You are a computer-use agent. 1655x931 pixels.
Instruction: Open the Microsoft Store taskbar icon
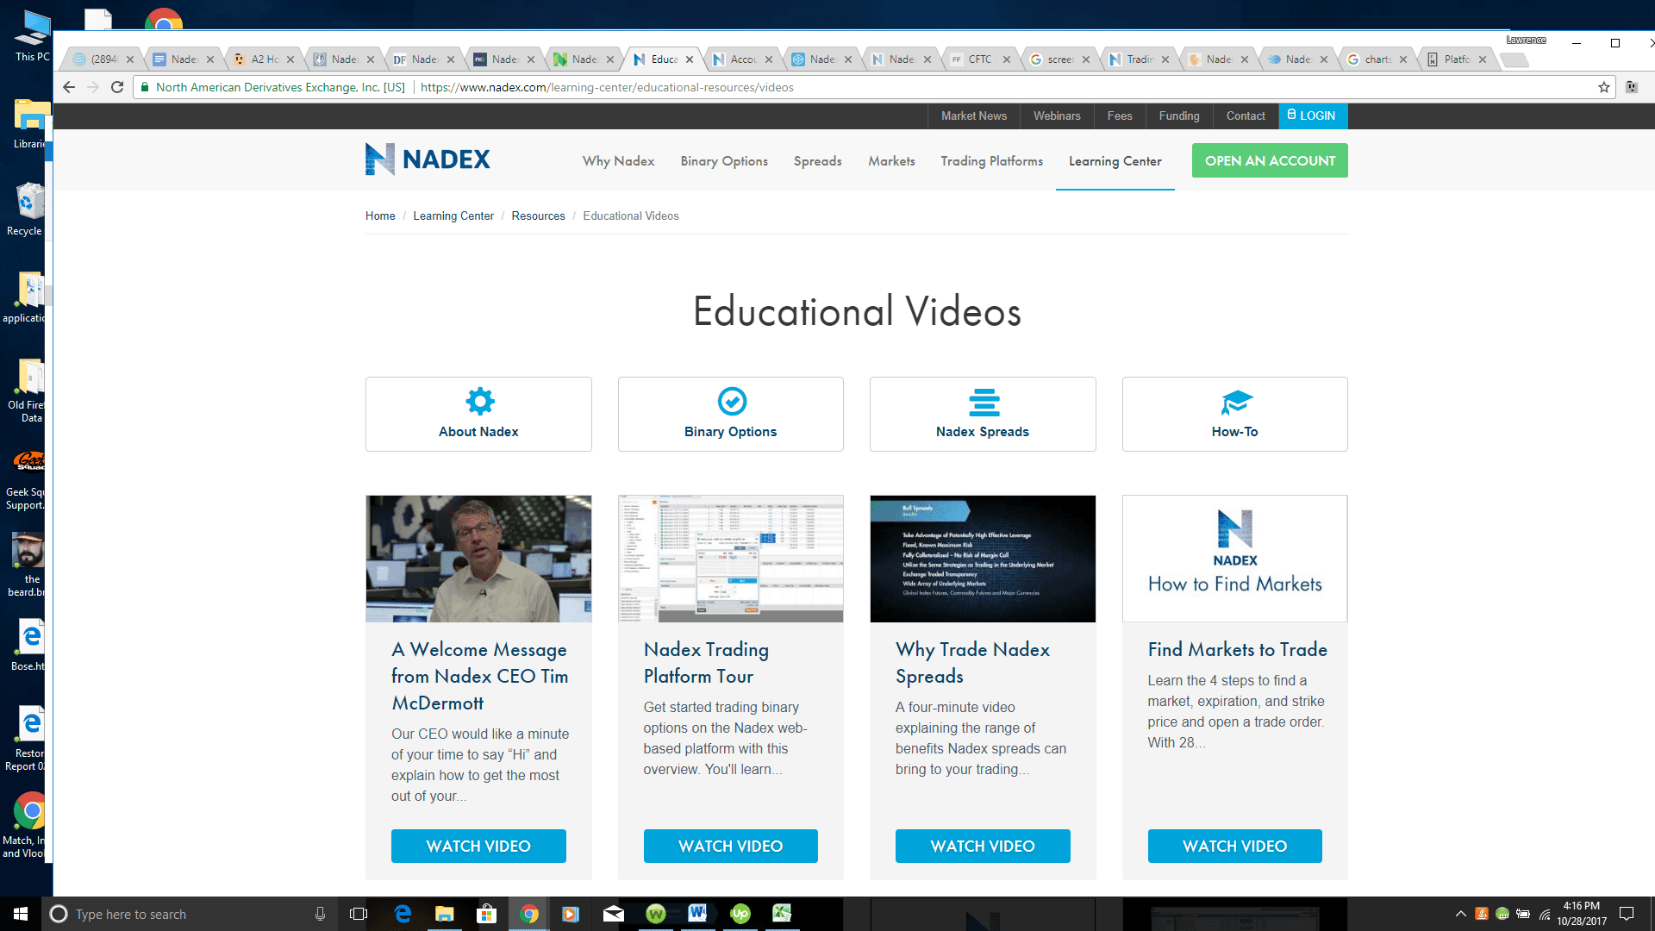click(487, 914)
